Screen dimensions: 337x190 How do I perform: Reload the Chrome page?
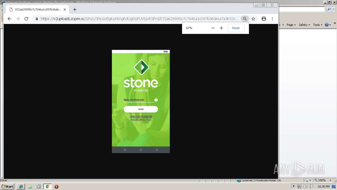coord(26,19)
